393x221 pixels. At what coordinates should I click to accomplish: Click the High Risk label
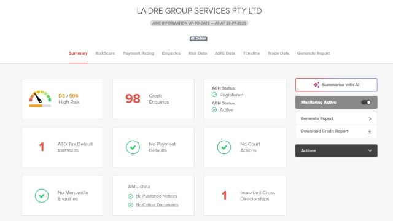pyautogui.click(x=69, y=103)
